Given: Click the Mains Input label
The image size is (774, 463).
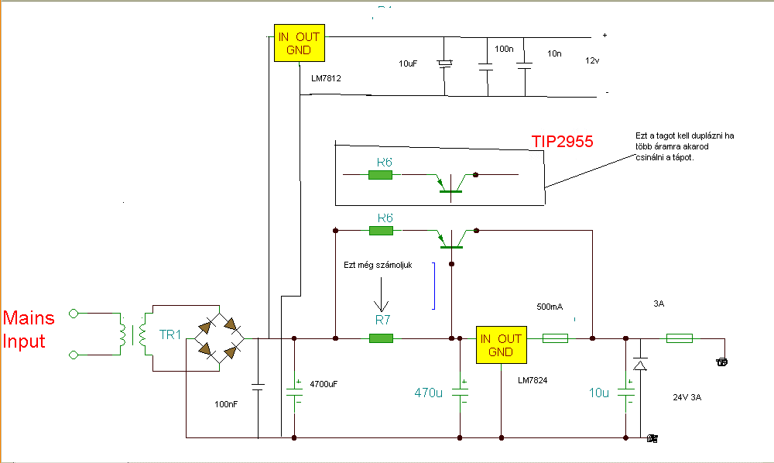Looking at the screenshot, I should [29, 329].
